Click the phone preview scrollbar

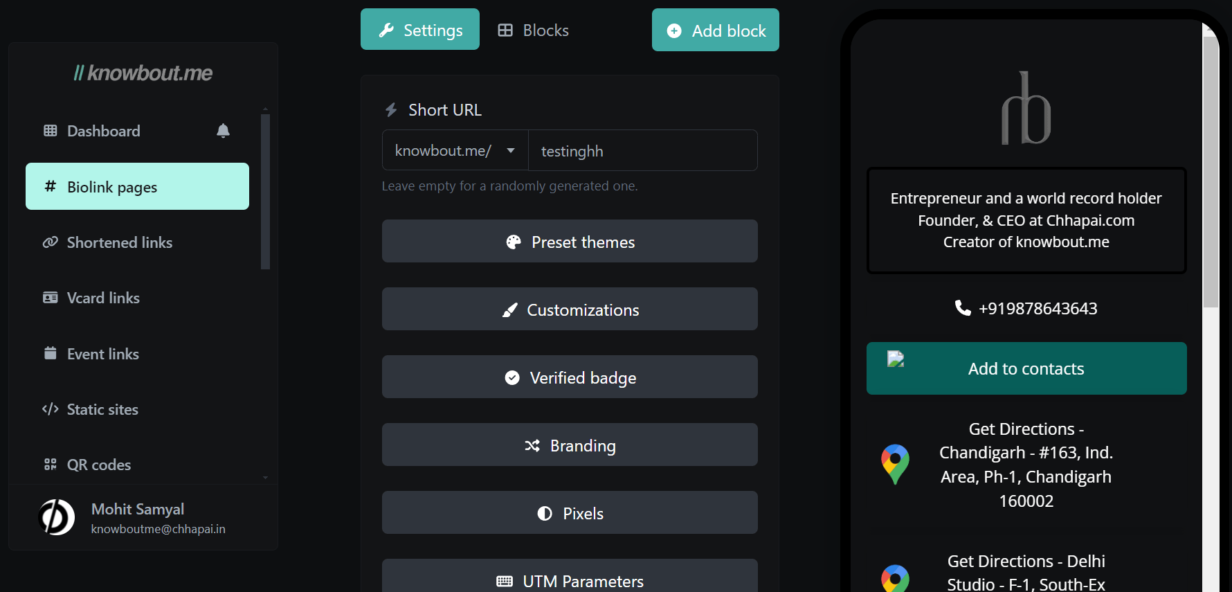pos(1210,173)
